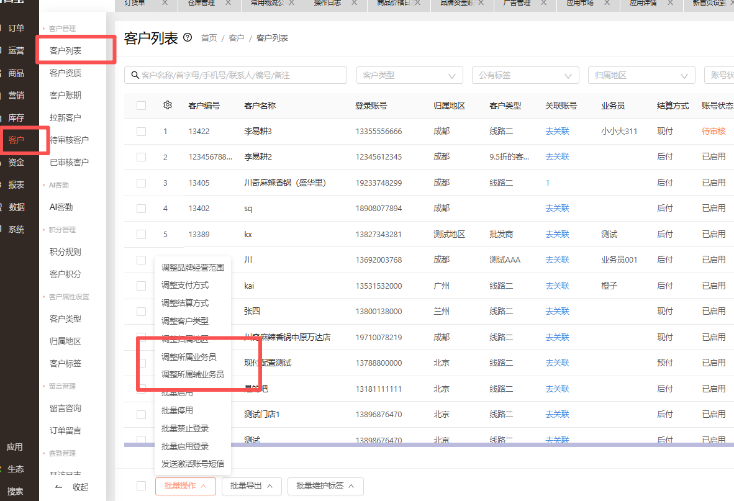
Task: Close the 应用详情 tab
Action: (670, 3)
